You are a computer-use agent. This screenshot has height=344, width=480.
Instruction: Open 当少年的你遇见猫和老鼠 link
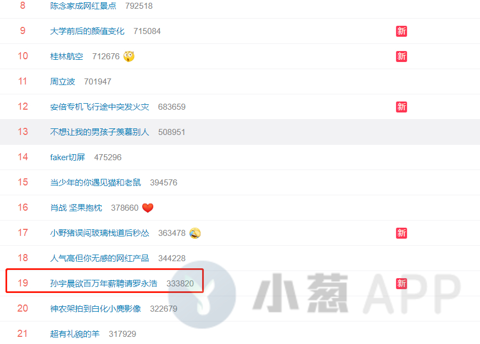96,183
